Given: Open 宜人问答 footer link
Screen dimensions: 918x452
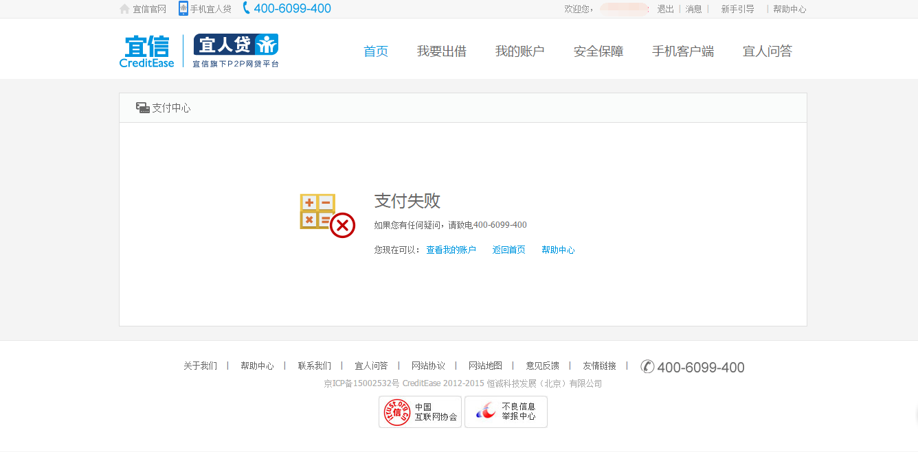Looking at the screenshot, I should pyautogui.click(x=371, y=366).
